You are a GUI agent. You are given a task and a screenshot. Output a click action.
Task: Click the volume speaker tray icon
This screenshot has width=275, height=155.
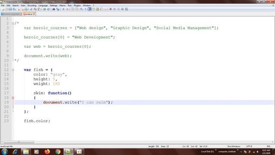pos(257,152)
